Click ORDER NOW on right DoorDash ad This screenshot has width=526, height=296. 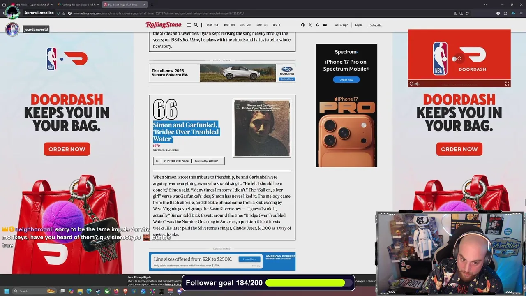pos(459,149)
